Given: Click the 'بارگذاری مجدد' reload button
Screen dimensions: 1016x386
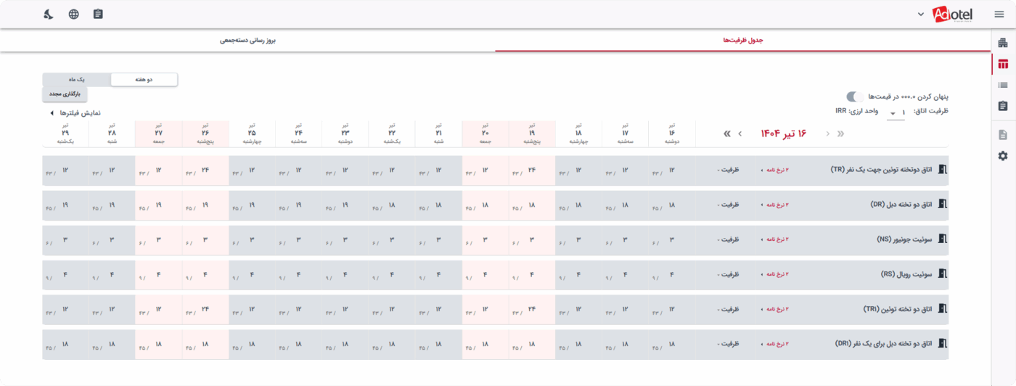Looking at the screenshot, I should coord(65,94).
